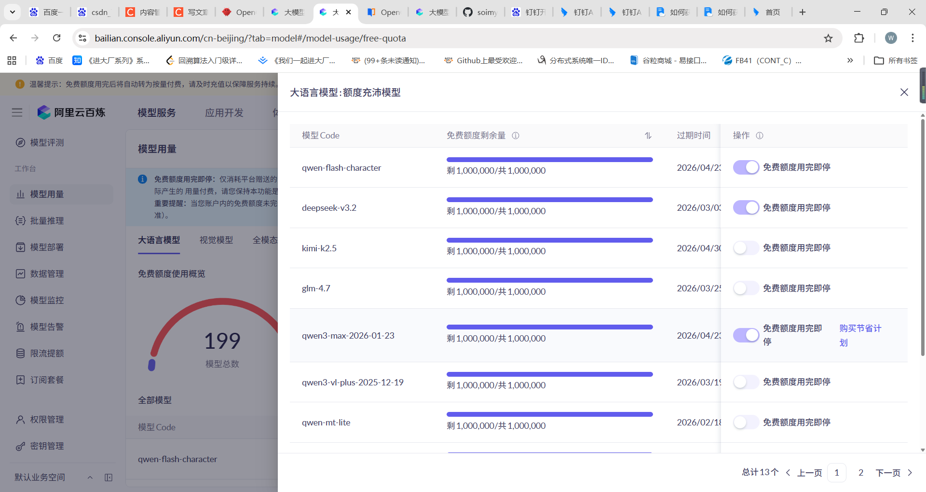Bookmark this page with the star icon

click(828, 38)
